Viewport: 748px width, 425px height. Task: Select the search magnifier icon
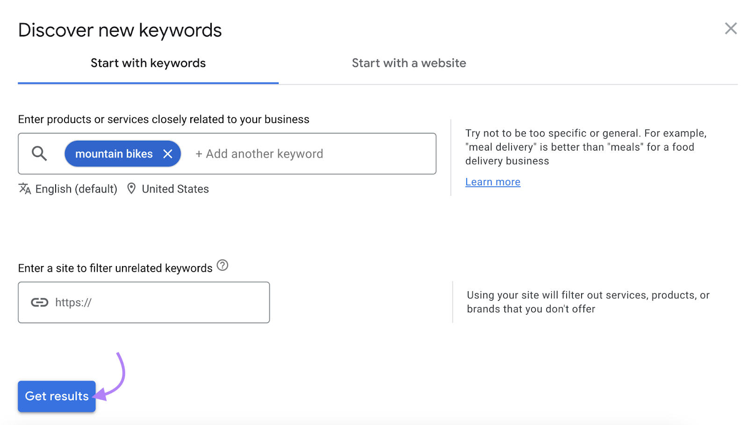tap(39, 153)
